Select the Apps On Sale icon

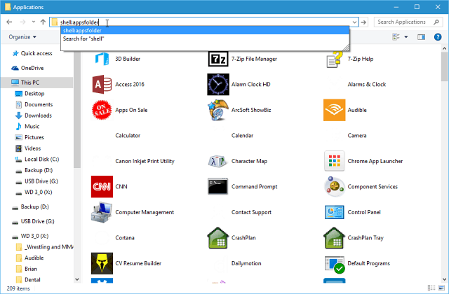click(x=102, y=110)
